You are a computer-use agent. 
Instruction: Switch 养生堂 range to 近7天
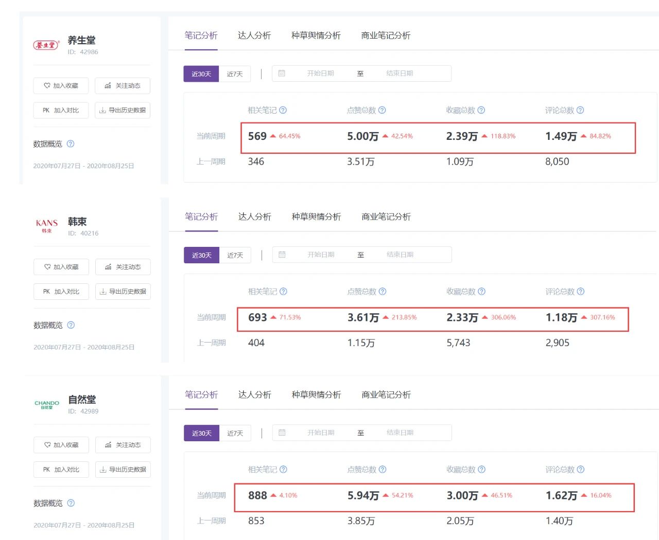(x=235, y=74)
